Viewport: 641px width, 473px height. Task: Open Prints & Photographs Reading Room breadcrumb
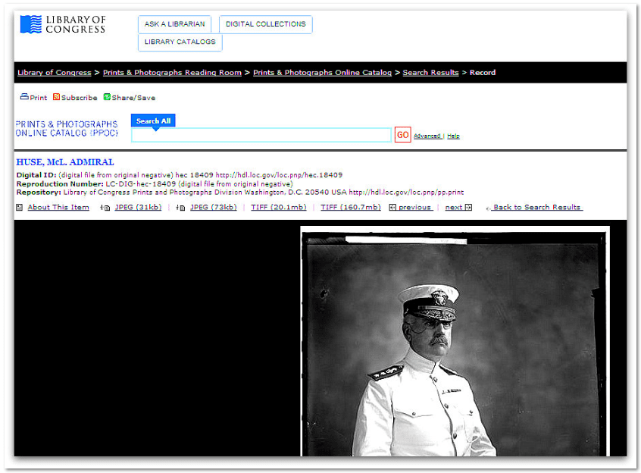172,72
